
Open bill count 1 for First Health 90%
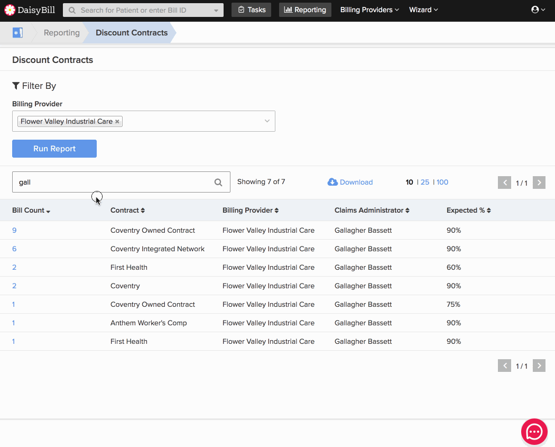(x=13, y=341)
